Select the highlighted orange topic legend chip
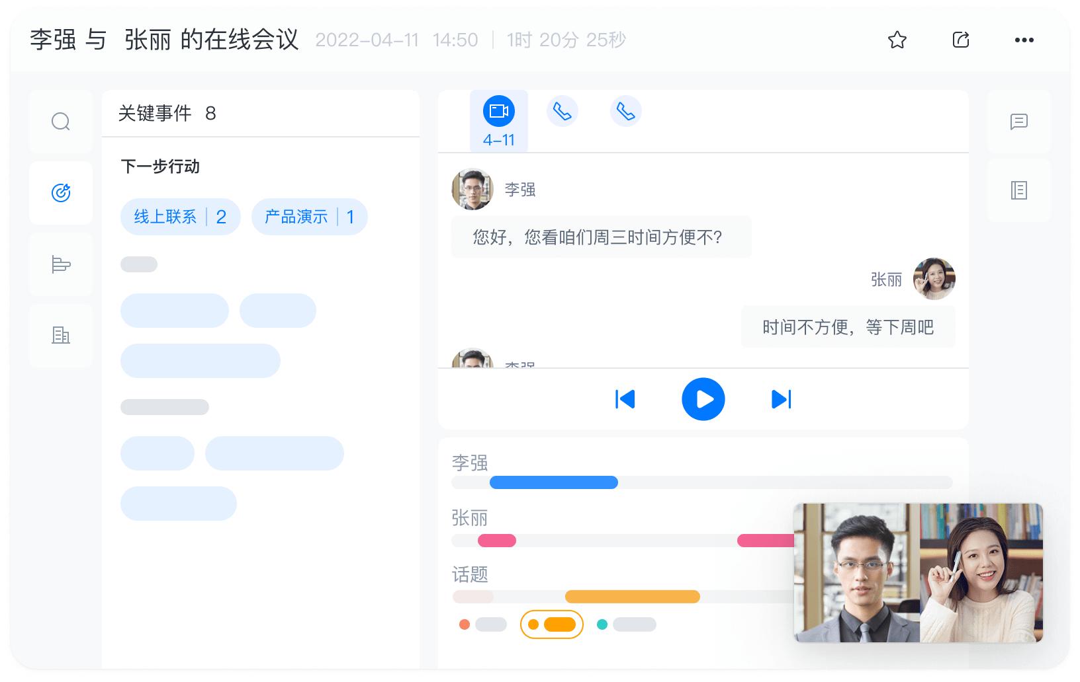 tap(552, 625)
